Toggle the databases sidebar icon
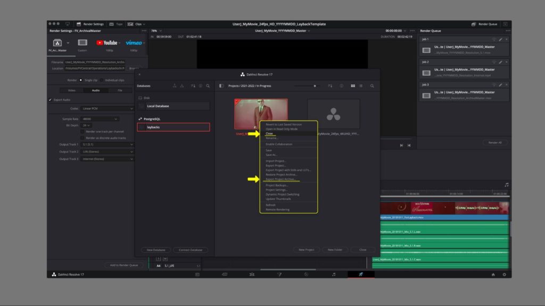The image size is (545, 306). (x=221, y=86)
